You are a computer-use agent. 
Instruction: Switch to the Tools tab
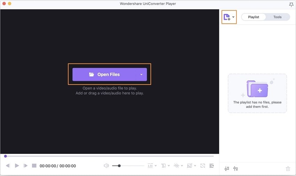pyautogui.click(x=277, y=17)
